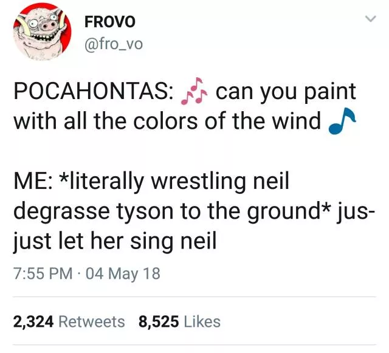The image size is (389, 353).
Task: Click the pink music notes emoji
Action: [x=194, y=91]
